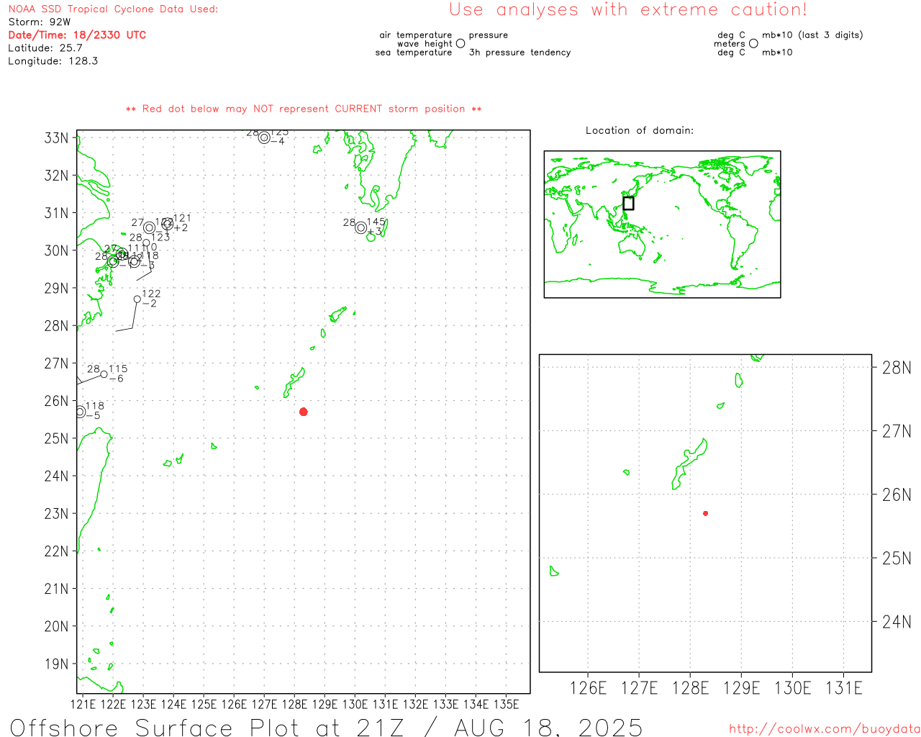Click the station circle labeled 28 145 +3
The width and height of the screenshot is (921, 737).
tap(361, 228)
